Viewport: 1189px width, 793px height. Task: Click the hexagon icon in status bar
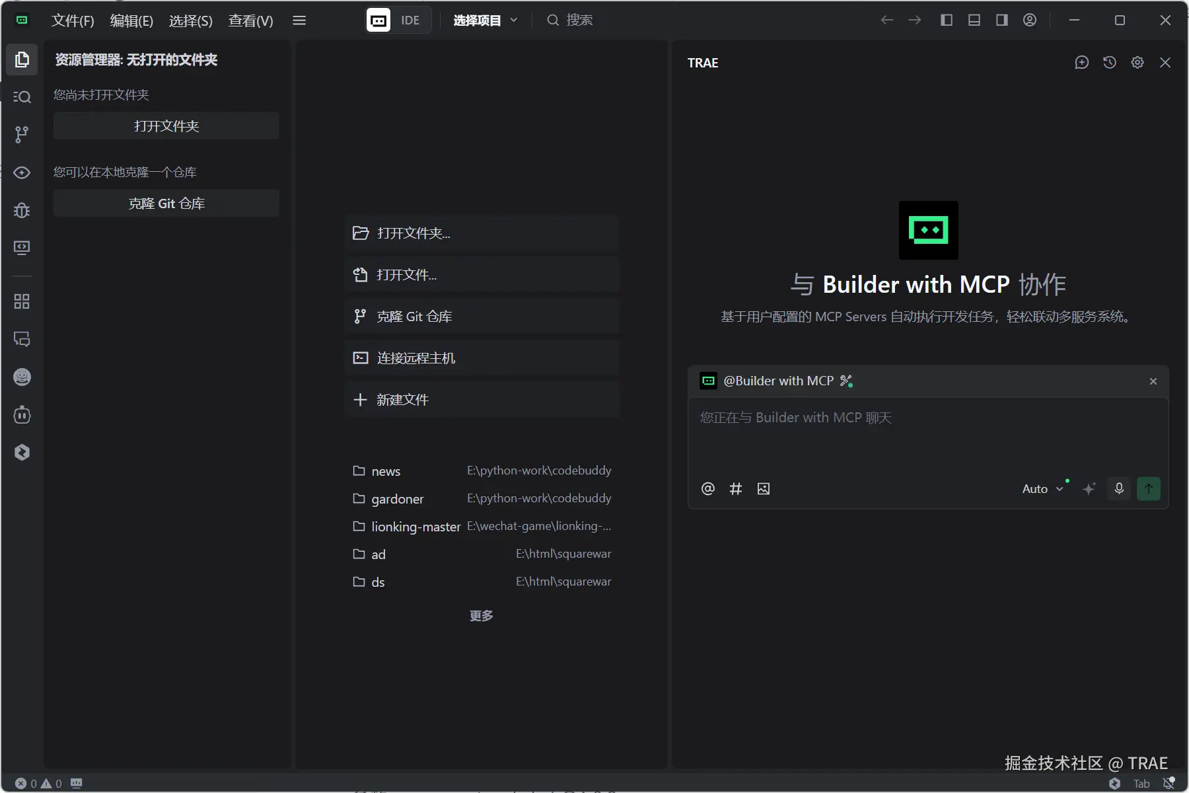pos(1115,783)
